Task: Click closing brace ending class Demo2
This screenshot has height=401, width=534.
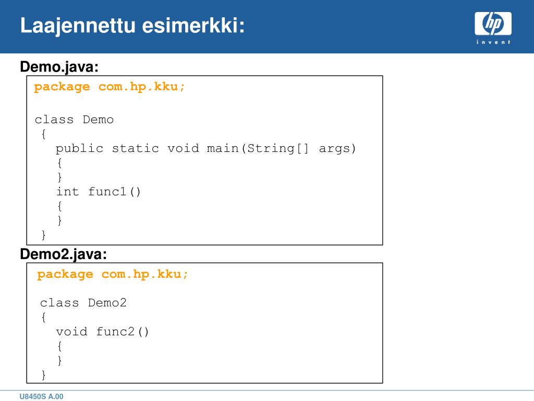Action: [x=43, y=375]
